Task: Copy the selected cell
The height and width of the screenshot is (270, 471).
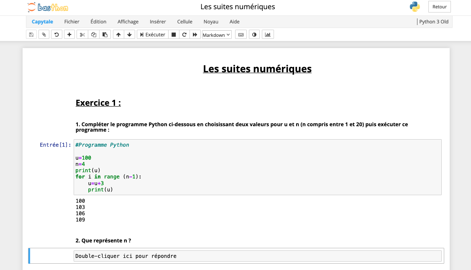Action: pyautogui.click(x=94, y=35)
